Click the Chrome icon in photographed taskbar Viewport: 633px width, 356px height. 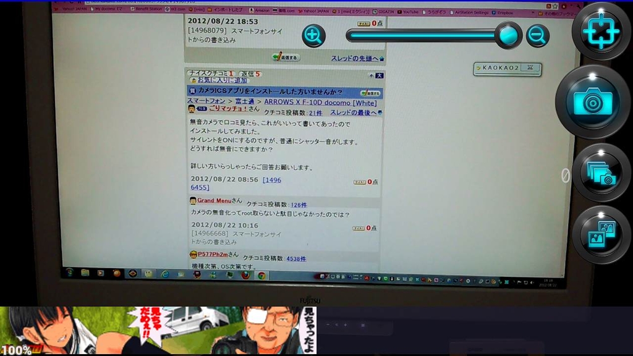(261, 276)
